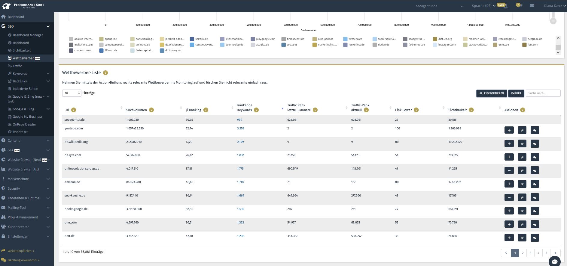Toggle instagram.com legend series
The width and height of the screenshot is (567, 266).
(x=444, y=45)
